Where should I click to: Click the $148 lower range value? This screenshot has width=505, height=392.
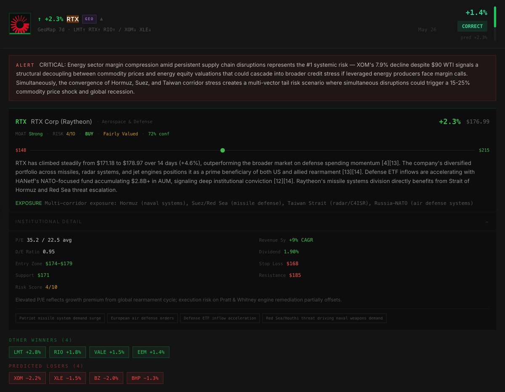pos(21,150)
